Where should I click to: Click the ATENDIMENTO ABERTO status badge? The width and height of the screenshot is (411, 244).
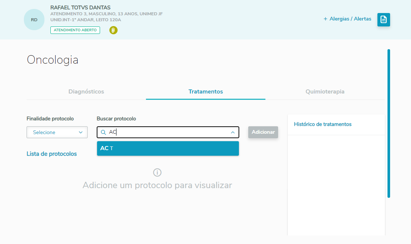point(75,30)
